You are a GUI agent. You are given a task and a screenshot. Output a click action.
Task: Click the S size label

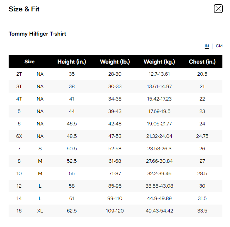click(40, 149)
